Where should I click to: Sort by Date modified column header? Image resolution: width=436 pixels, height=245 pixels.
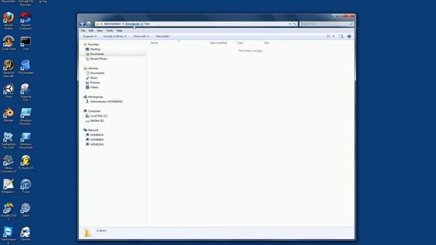218,43
